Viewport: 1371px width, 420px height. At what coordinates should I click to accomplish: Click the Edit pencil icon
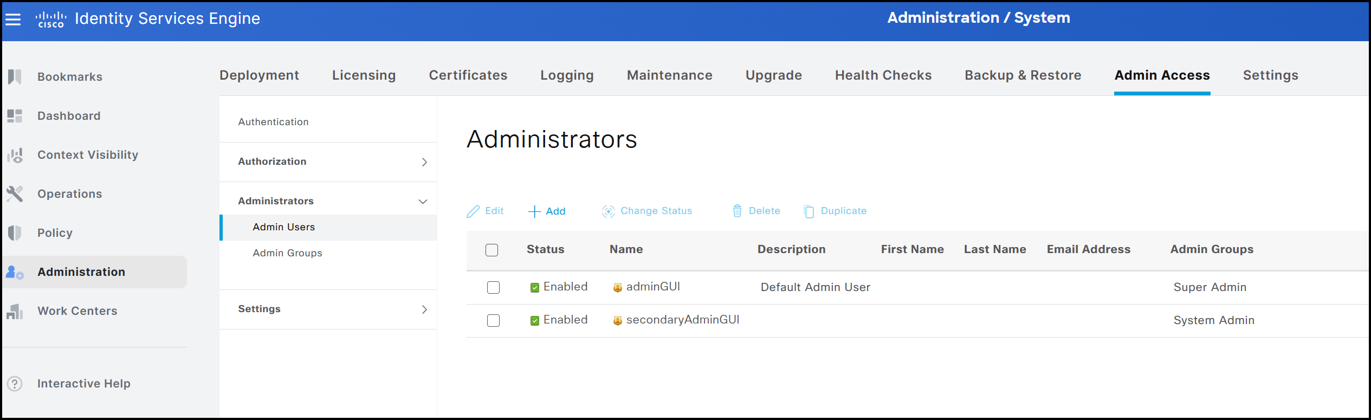tap(473, 211)
